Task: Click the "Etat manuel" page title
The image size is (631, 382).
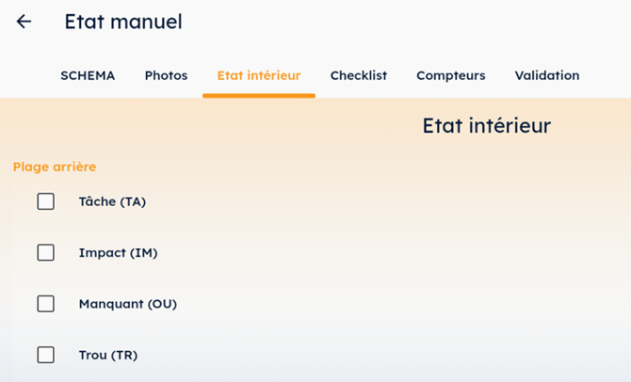Action: 123,22
